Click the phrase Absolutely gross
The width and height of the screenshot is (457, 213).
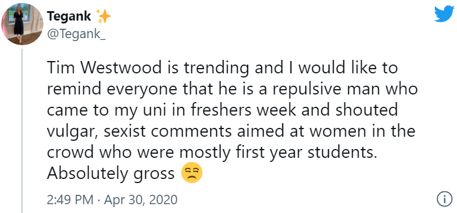tap(110, 173)
